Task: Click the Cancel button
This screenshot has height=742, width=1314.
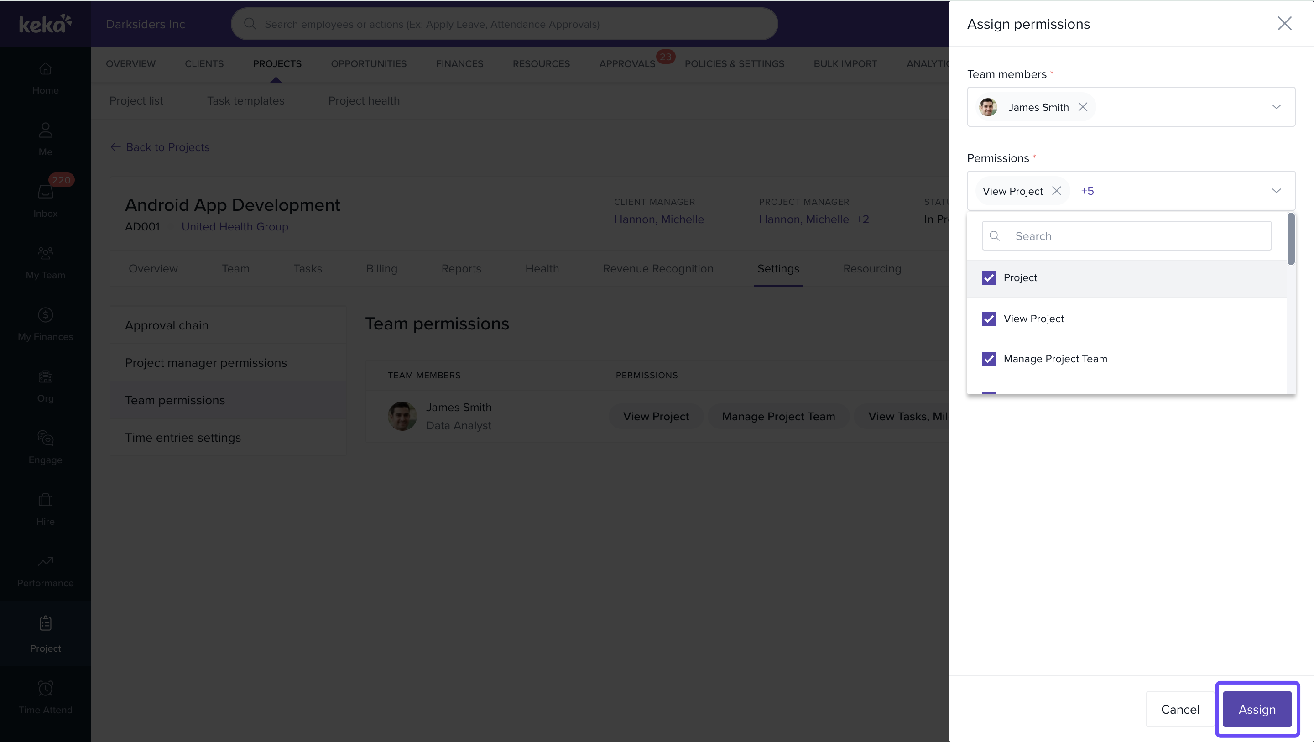Action: coord(1179,709)
